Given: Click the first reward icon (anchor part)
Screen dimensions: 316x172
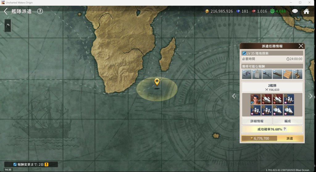Looking at the screenshot, I should [247, 74].
